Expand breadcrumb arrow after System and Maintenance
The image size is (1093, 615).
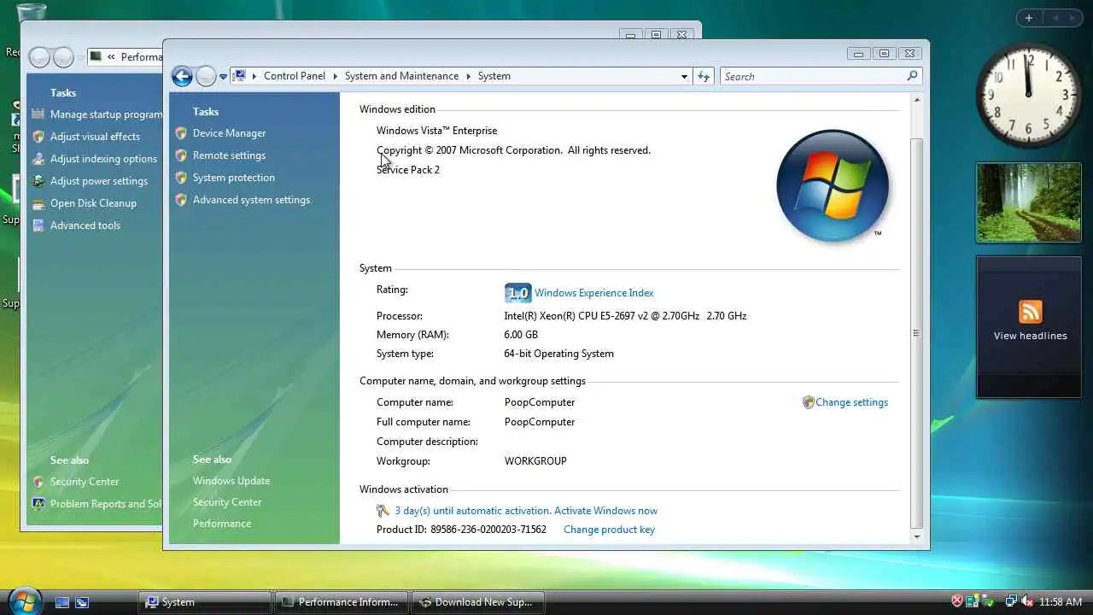pyautogui.click(x=468, y=76)
